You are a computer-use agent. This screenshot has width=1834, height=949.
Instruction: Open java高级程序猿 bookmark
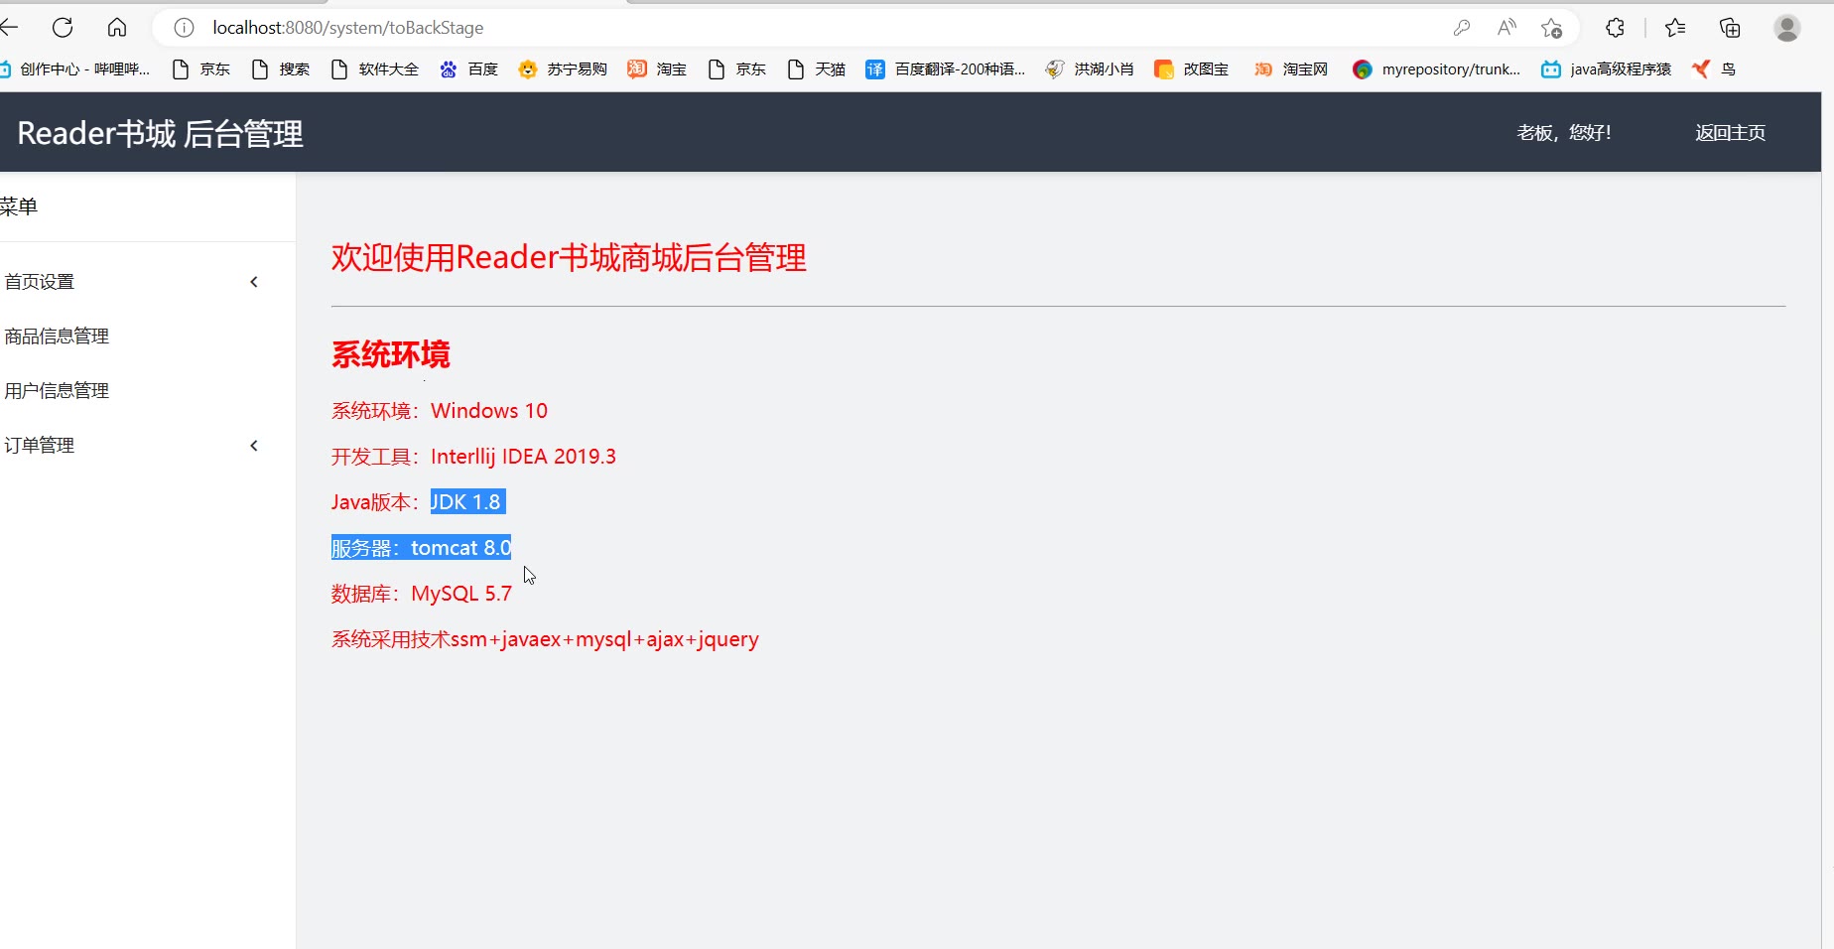click(x=1607, y=68)
